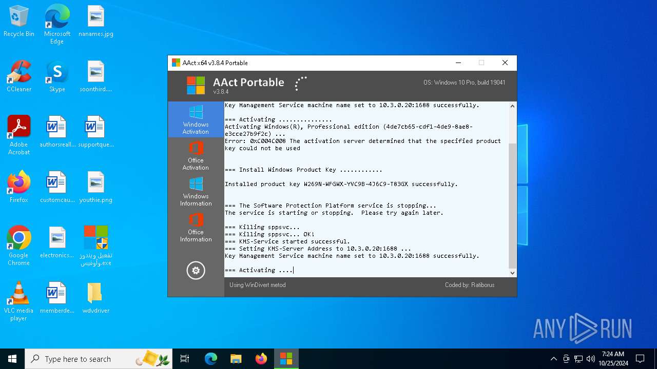The image size is (657, 369).
Task: Select supportque Word document on desktop
Action: 96,132
